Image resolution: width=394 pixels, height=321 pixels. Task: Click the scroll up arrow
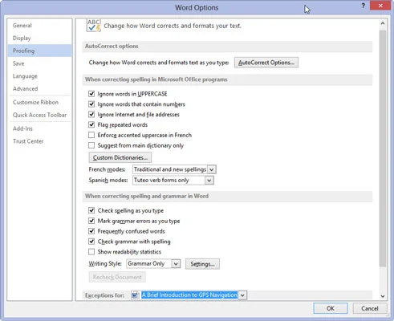point(383,23)
